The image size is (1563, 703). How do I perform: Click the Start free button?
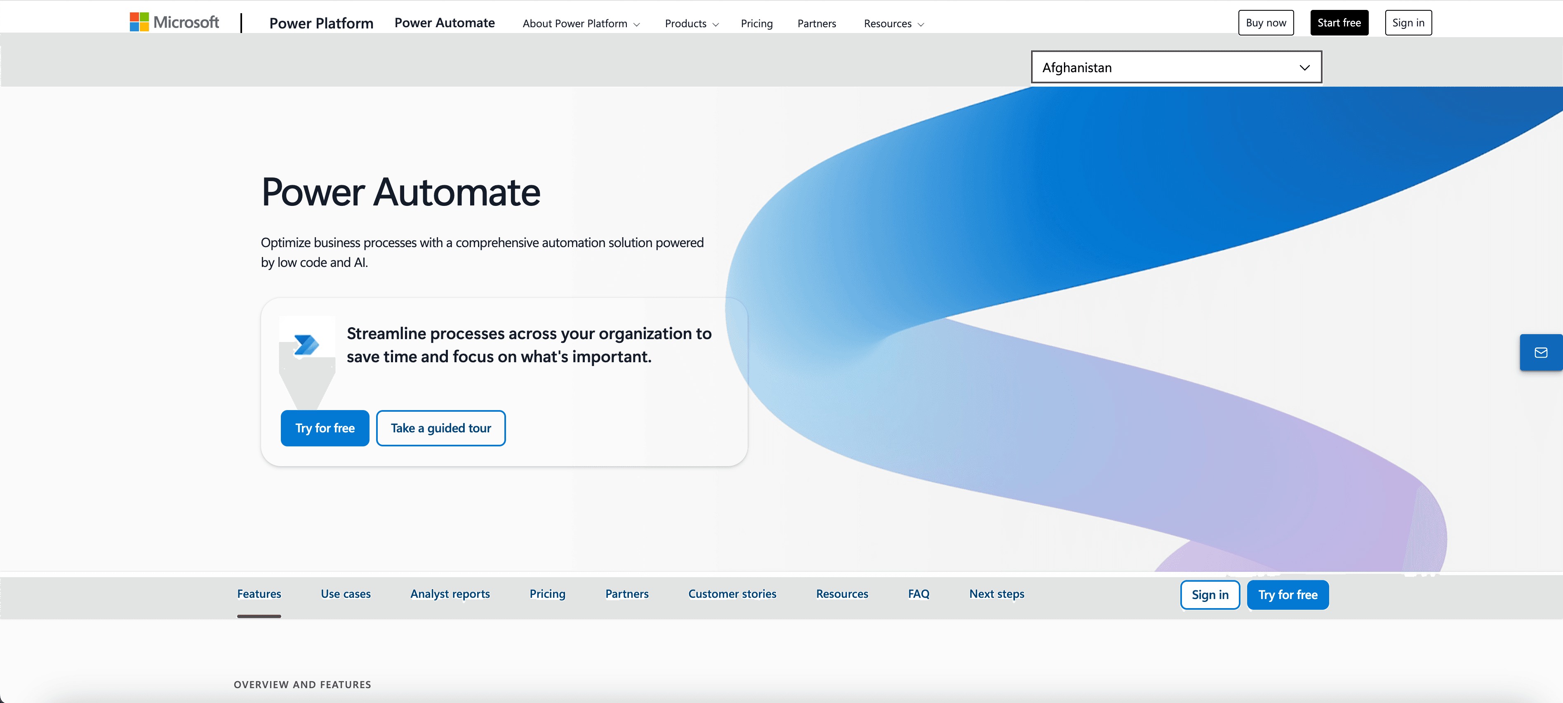click(x=1339, y=22)
